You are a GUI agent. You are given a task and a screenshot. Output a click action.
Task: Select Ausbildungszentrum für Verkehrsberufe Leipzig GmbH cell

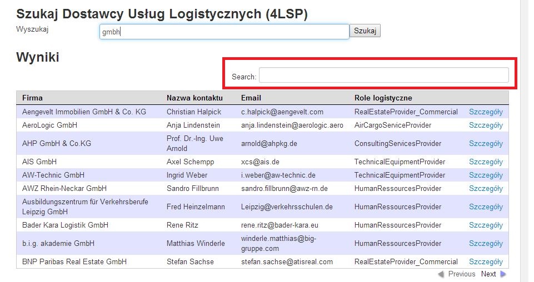click(x=85, y=207)
